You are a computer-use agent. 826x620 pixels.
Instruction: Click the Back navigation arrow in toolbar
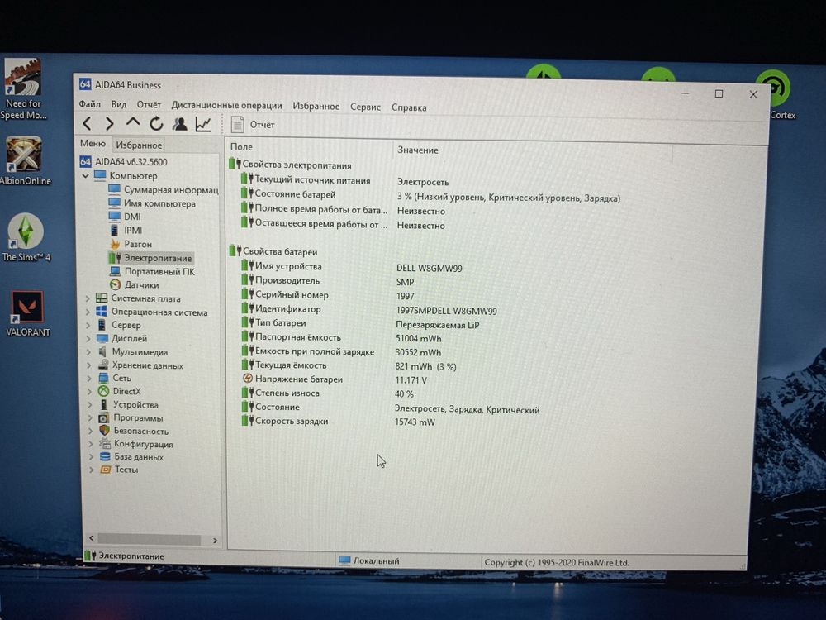point(88,123)
